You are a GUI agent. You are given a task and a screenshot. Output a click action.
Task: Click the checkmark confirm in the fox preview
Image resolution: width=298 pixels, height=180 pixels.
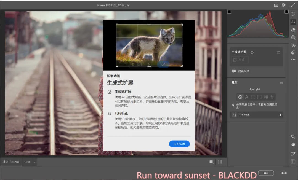pos(164,64)
